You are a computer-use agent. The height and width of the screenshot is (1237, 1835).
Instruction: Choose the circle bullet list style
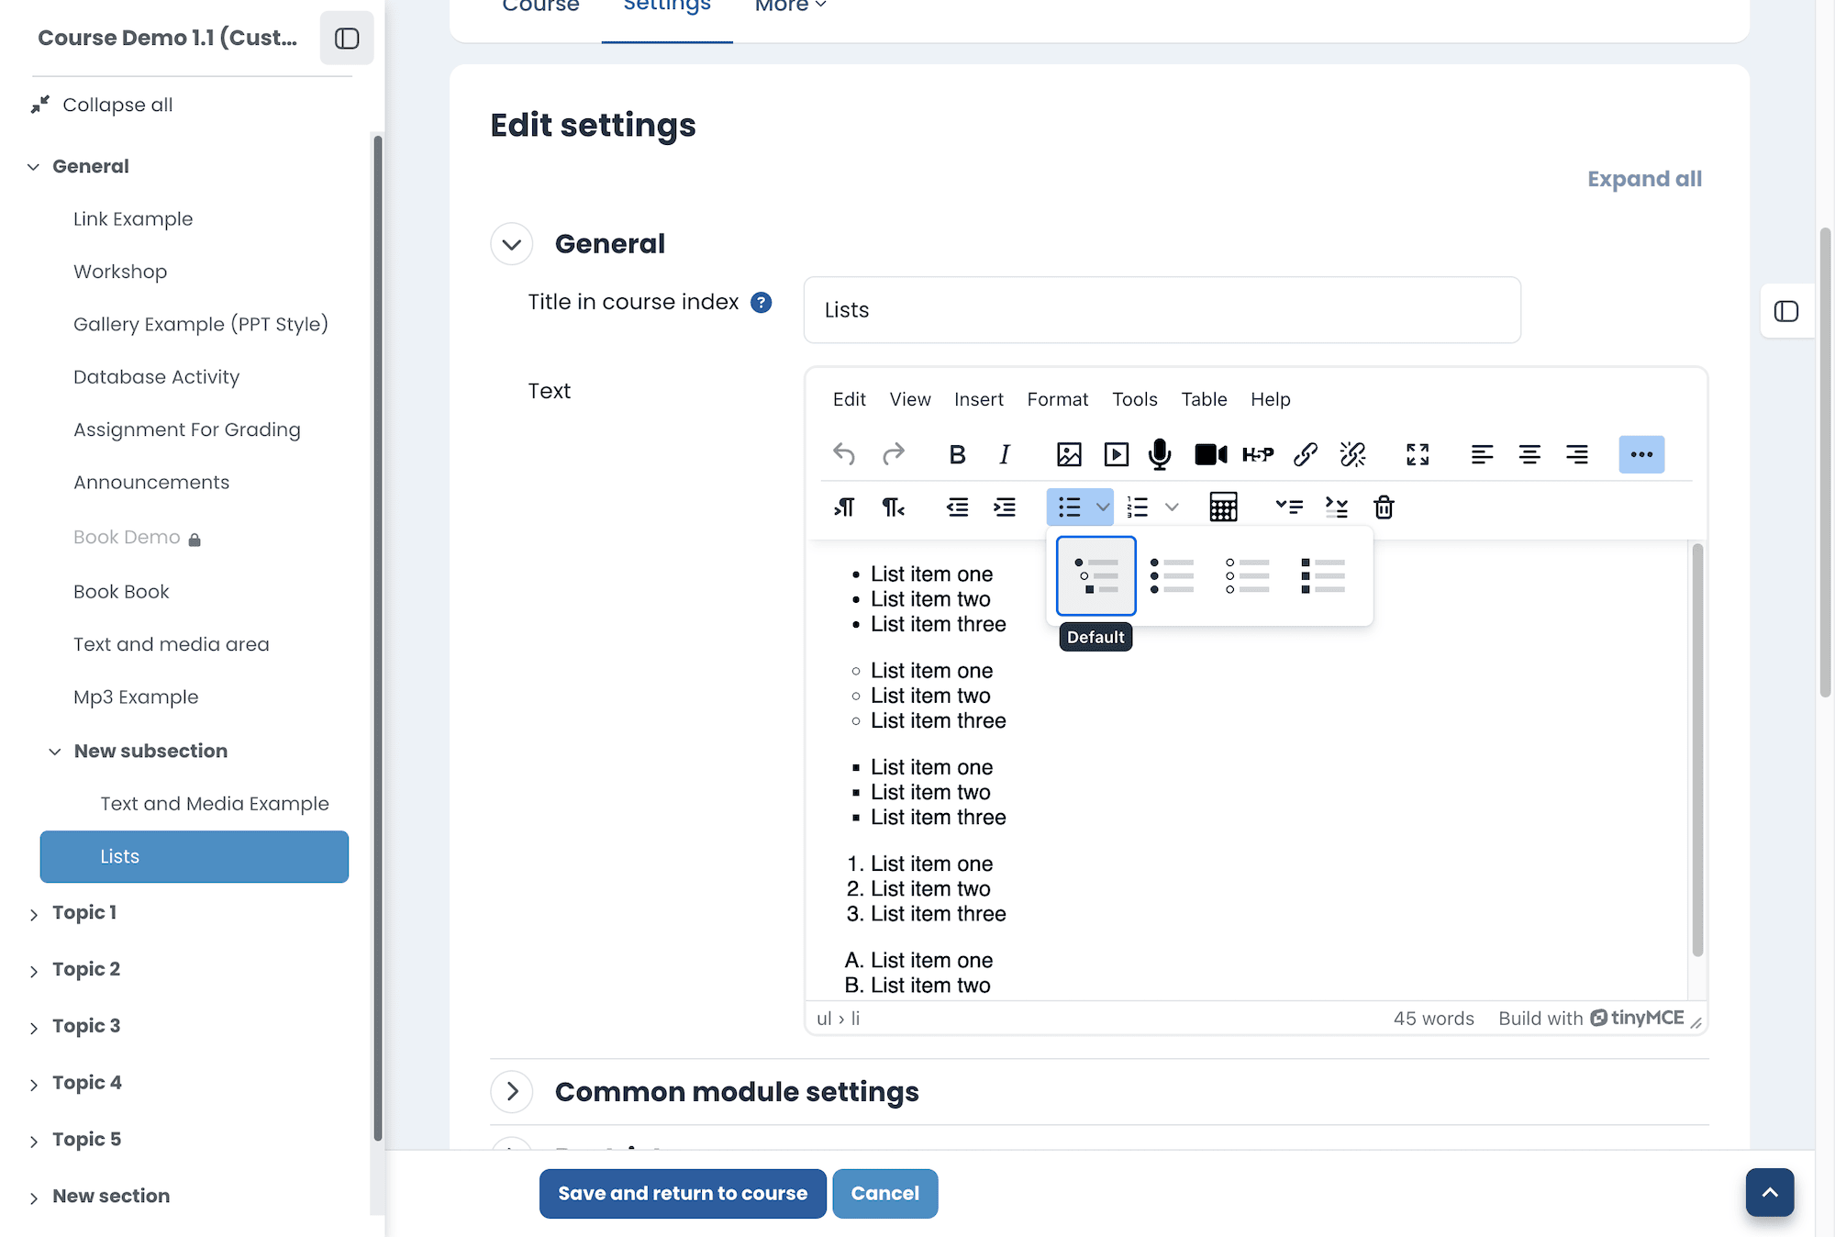[x=1247, y=575]
